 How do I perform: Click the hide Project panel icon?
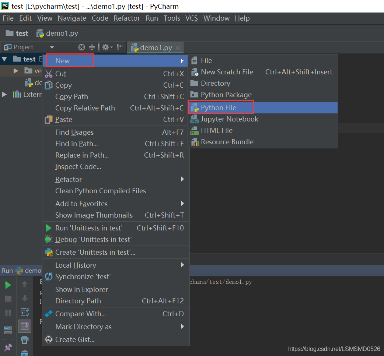click(120, 47)
